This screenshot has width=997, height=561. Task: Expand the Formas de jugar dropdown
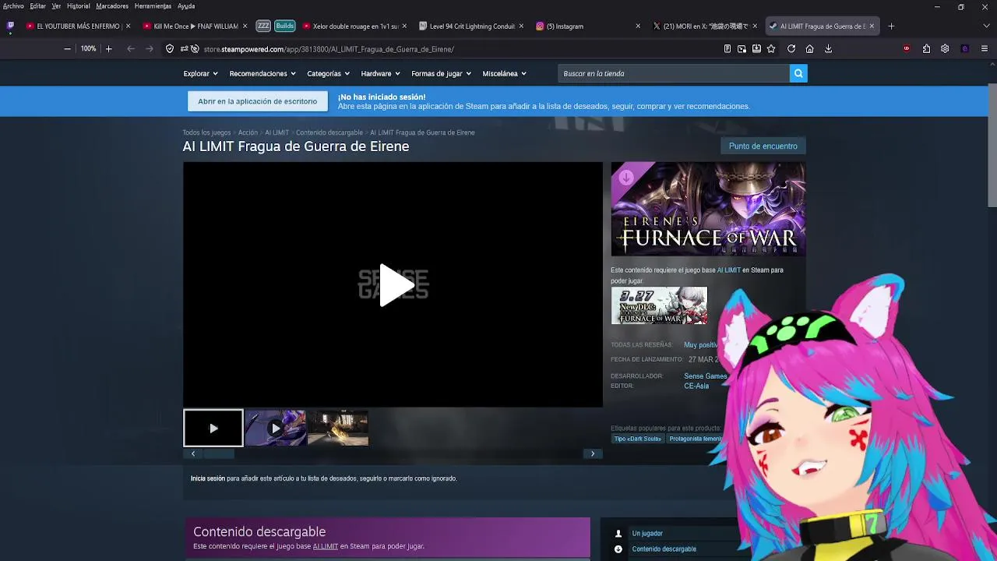[x=441, y=73]
